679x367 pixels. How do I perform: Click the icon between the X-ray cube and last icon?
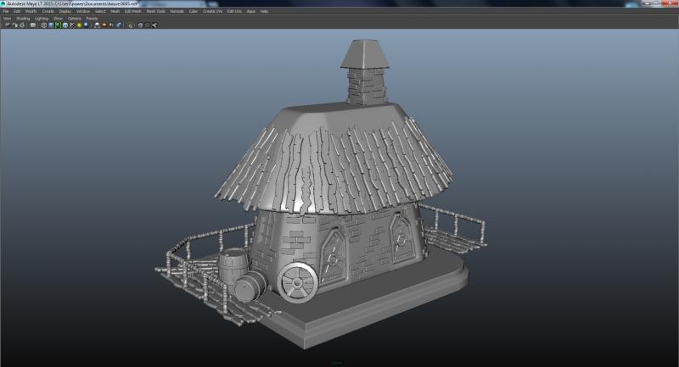147,25
